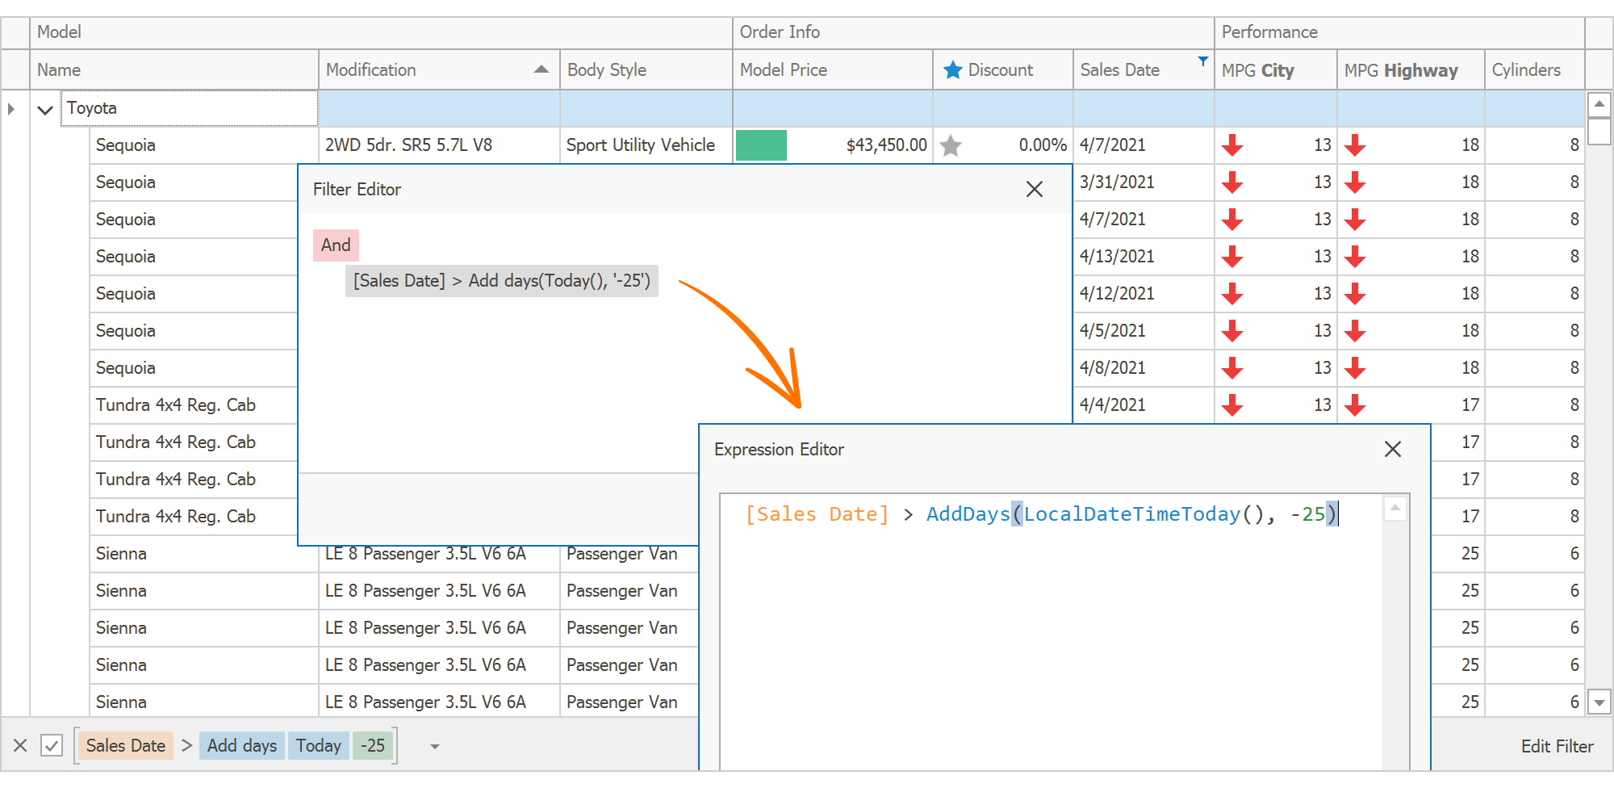Click the Performance band header
This screenshot has width=1614, height=788.
pyautogui.click(x=1270, y=31)
